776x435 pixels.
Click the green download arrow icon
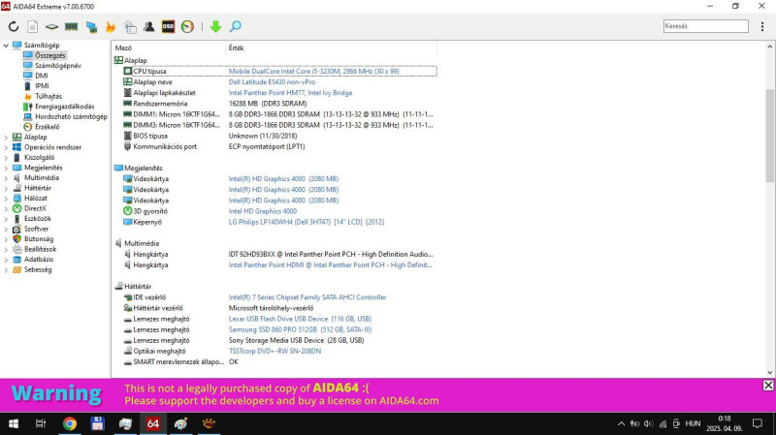215,27
